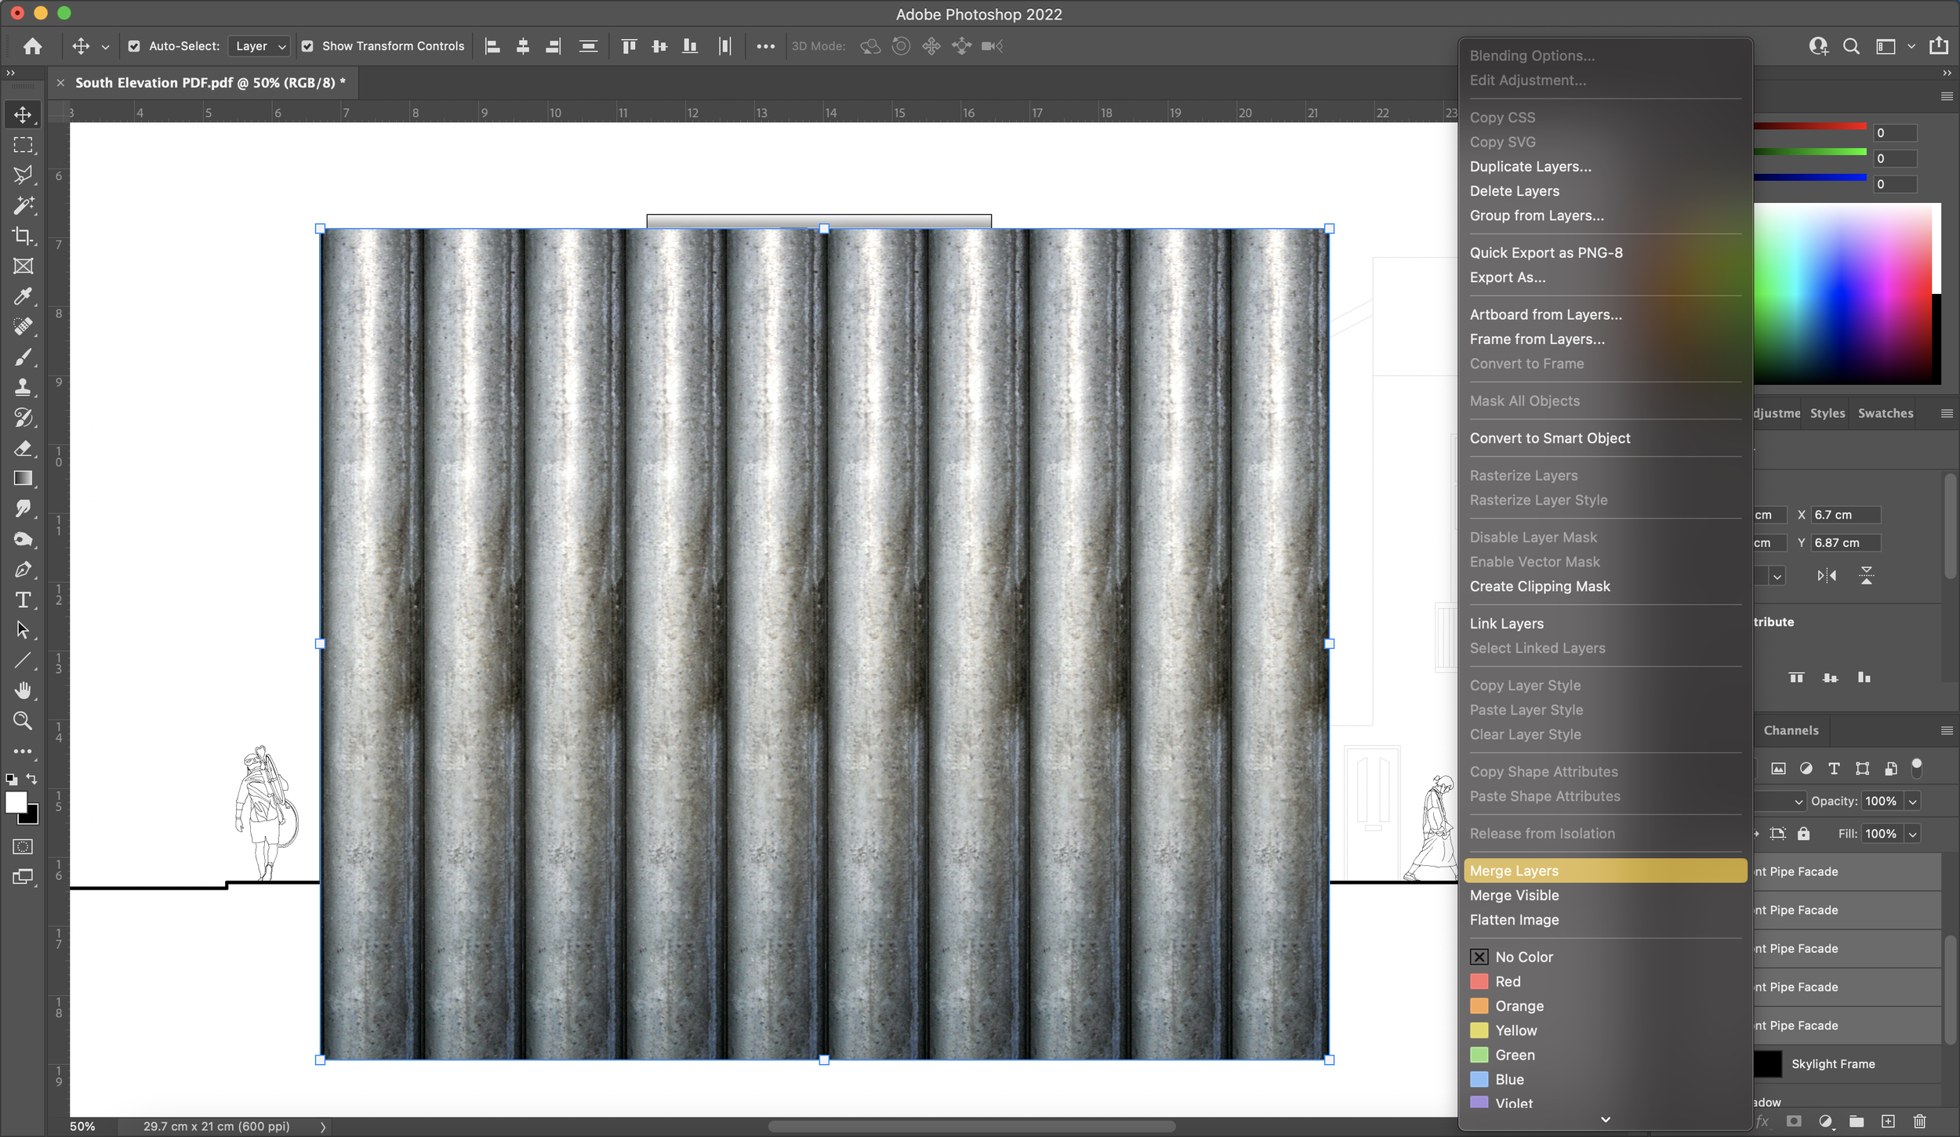Open the Fill dropdown arrow

[x=1913, y=835]
